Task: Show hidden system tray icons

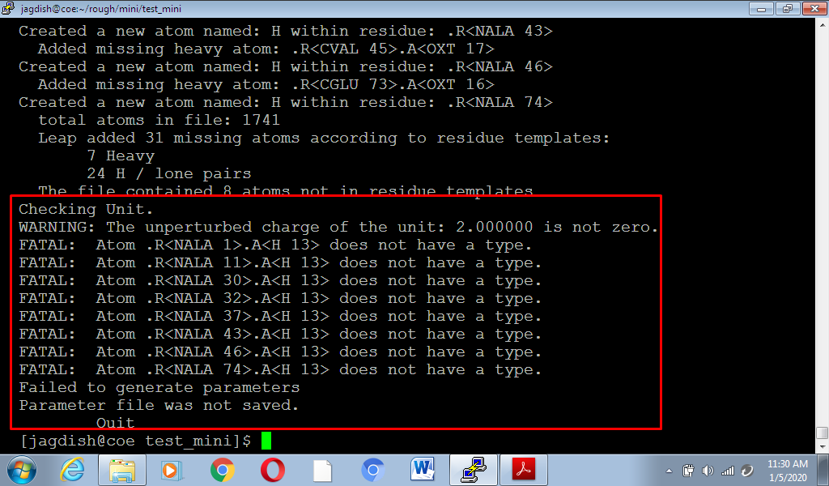Action: pos(670,470)
